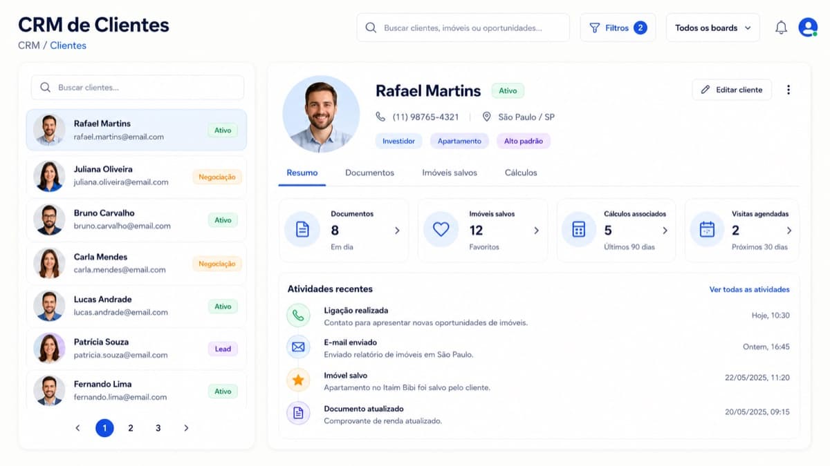Go to next page of client list
Image resolution: width=830 pixels, height=466 pixels.
coord(186,428)
